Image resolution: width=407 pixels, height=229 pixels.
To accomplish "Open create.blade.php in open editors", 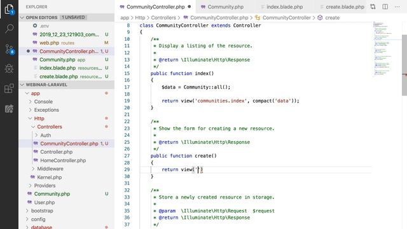I will 66,76.
